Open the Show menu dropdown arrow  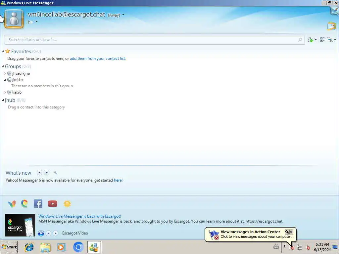pyautogui.click(x=335, y=40)
